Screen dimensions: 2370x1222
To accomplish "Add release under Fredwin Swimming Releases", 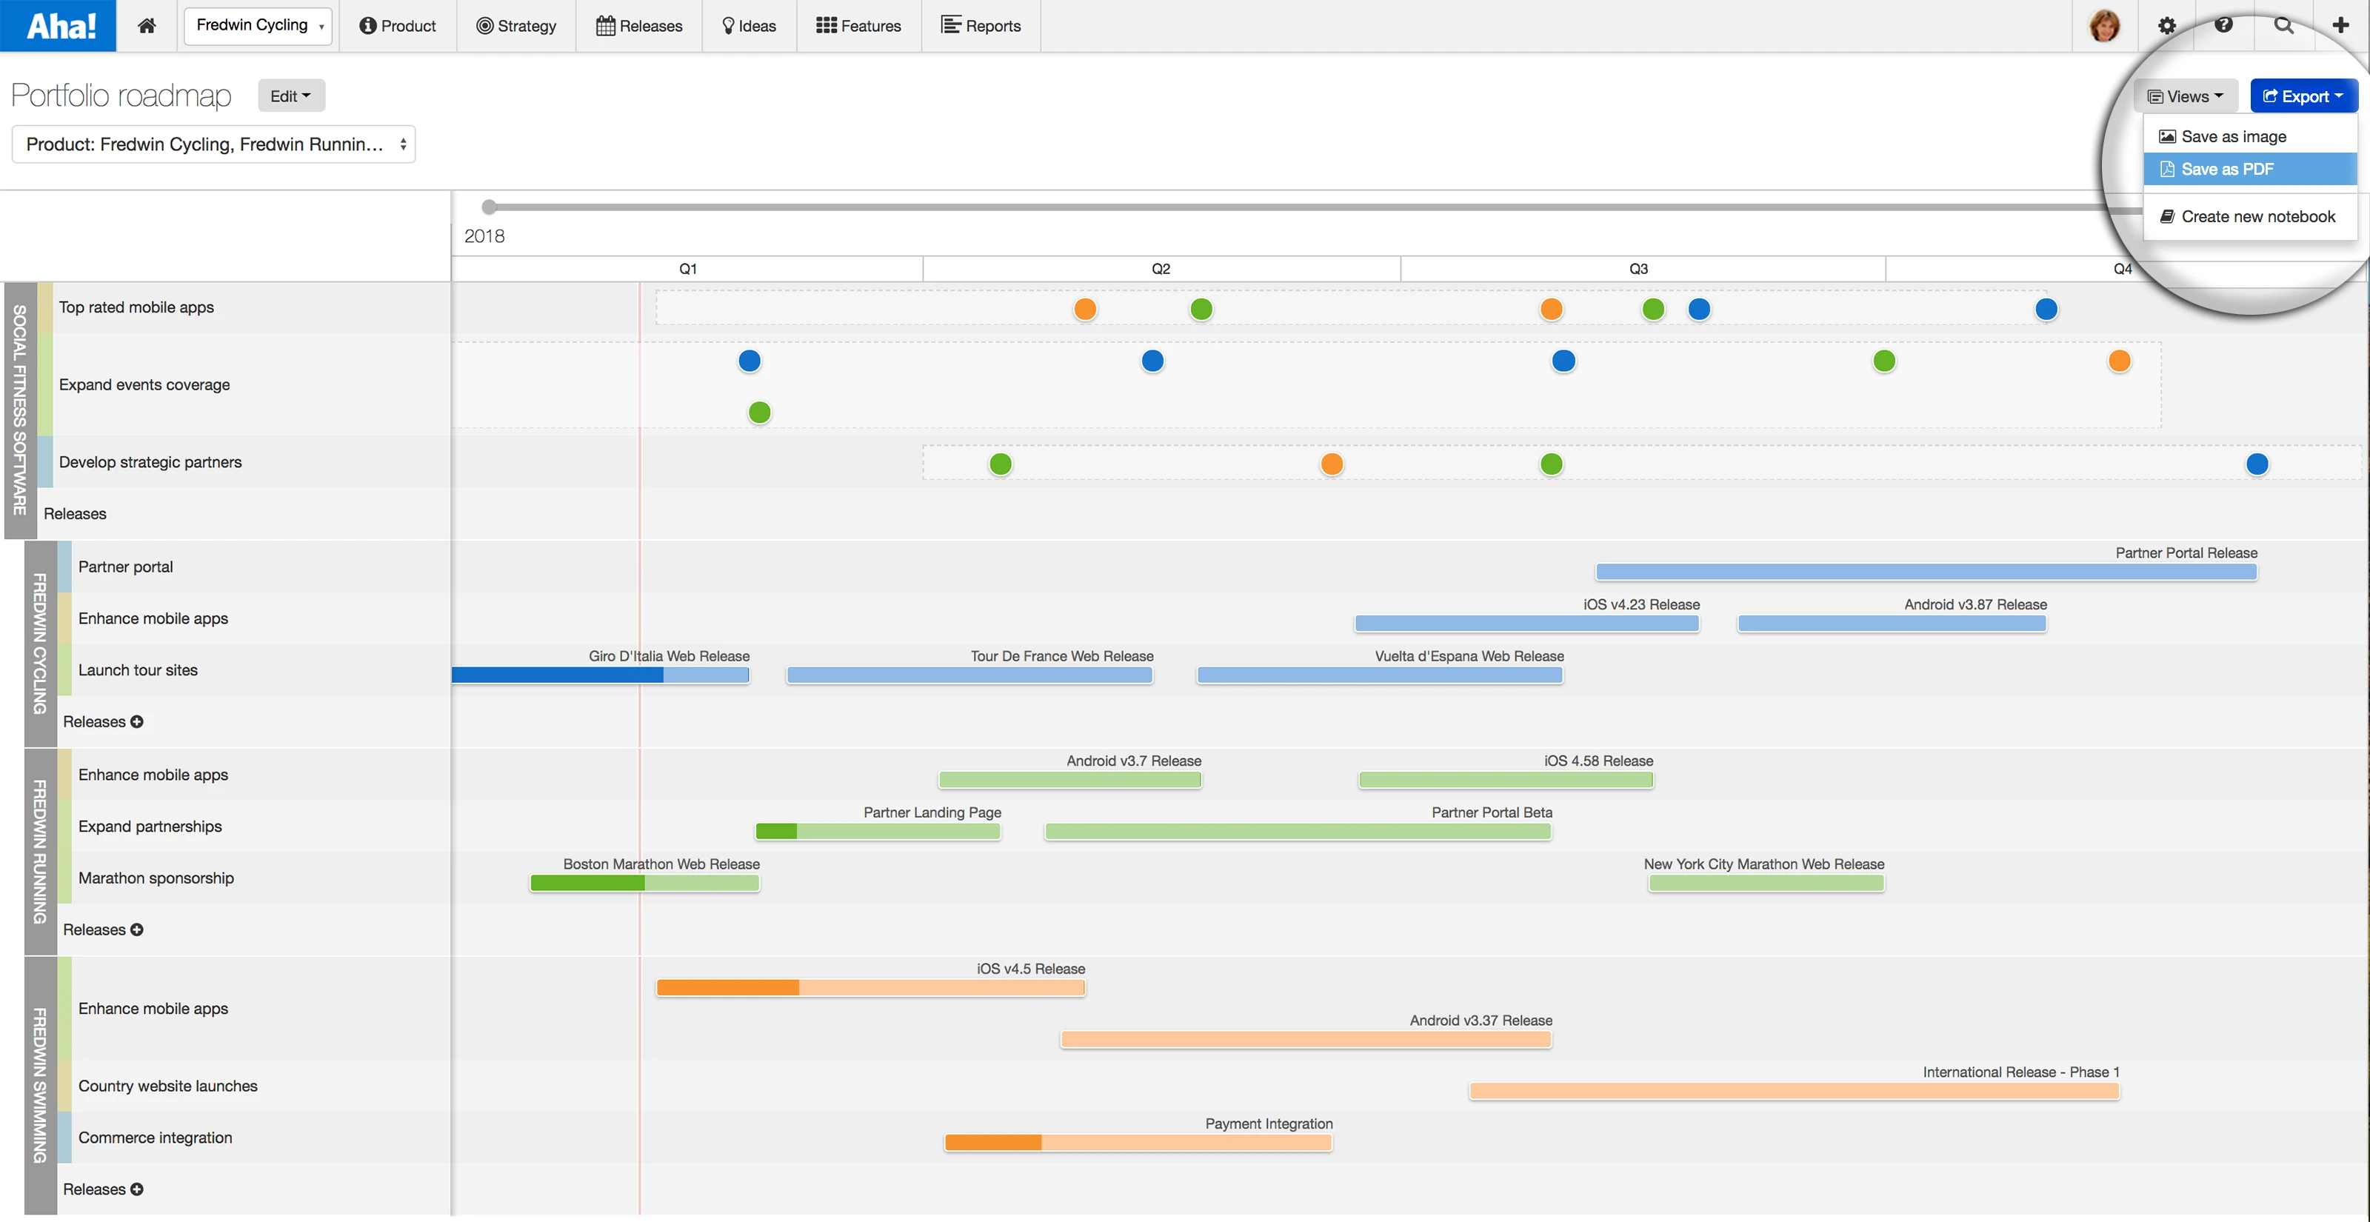I will click(137, 1190).
